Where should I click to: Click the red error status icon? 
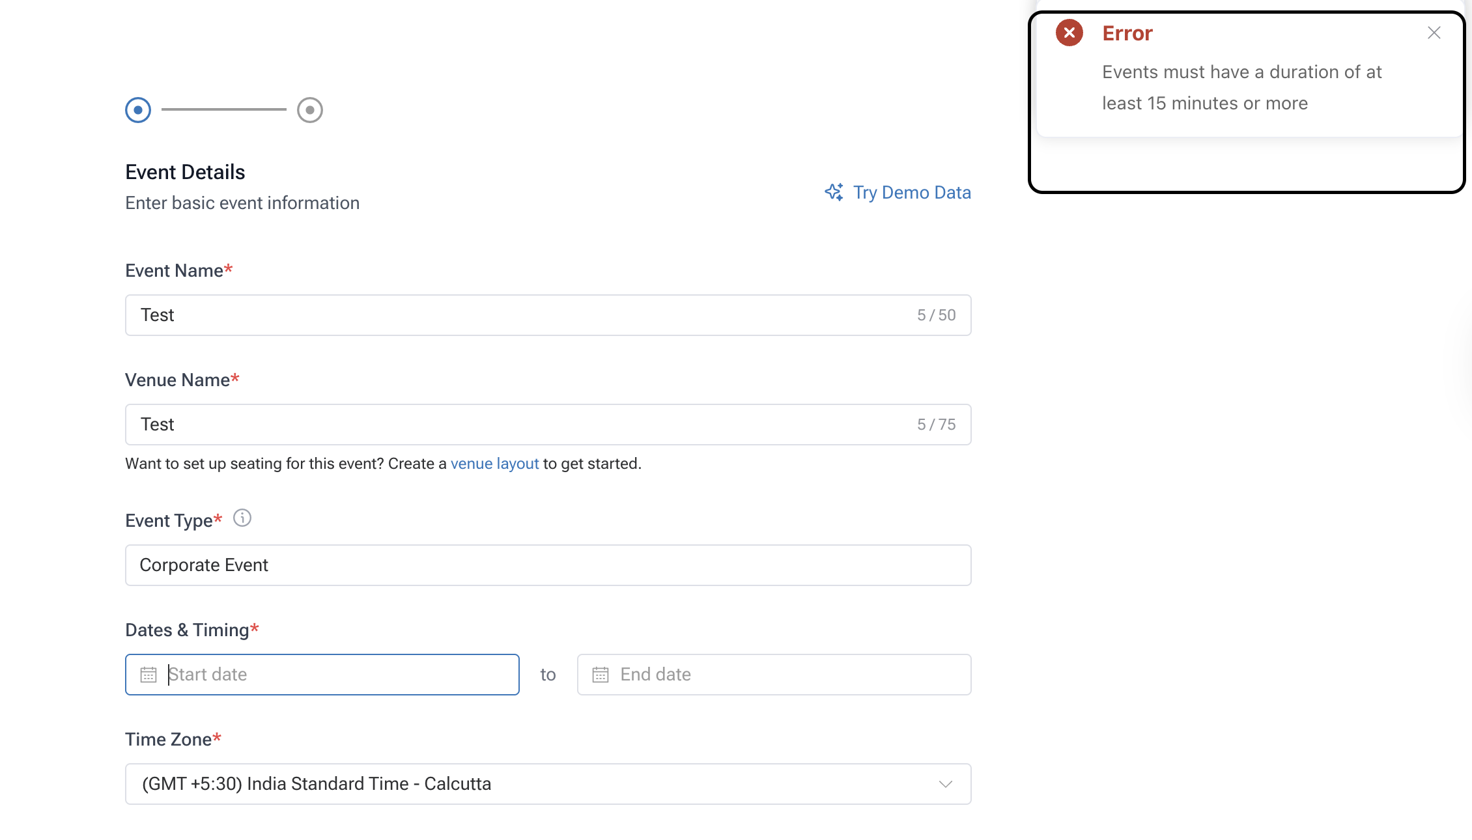coord(1069,33)
